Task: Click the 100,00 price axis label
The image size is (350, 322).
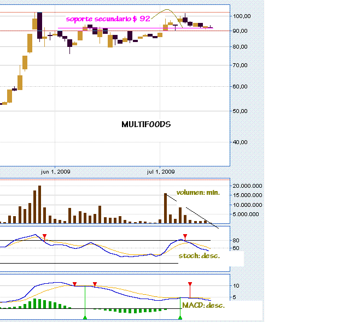Action: (242, 16)
